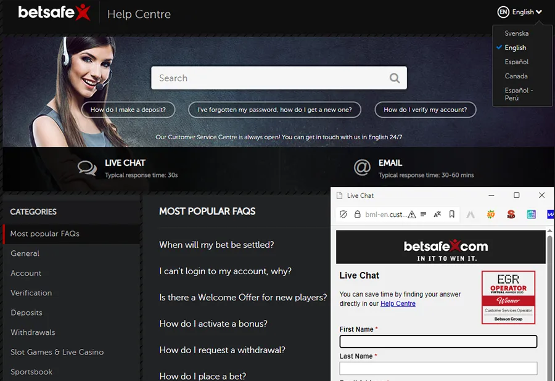Click the betsafe.com banner in Live Chat
This screenshot has height=381, width=555.
(441, 247)
